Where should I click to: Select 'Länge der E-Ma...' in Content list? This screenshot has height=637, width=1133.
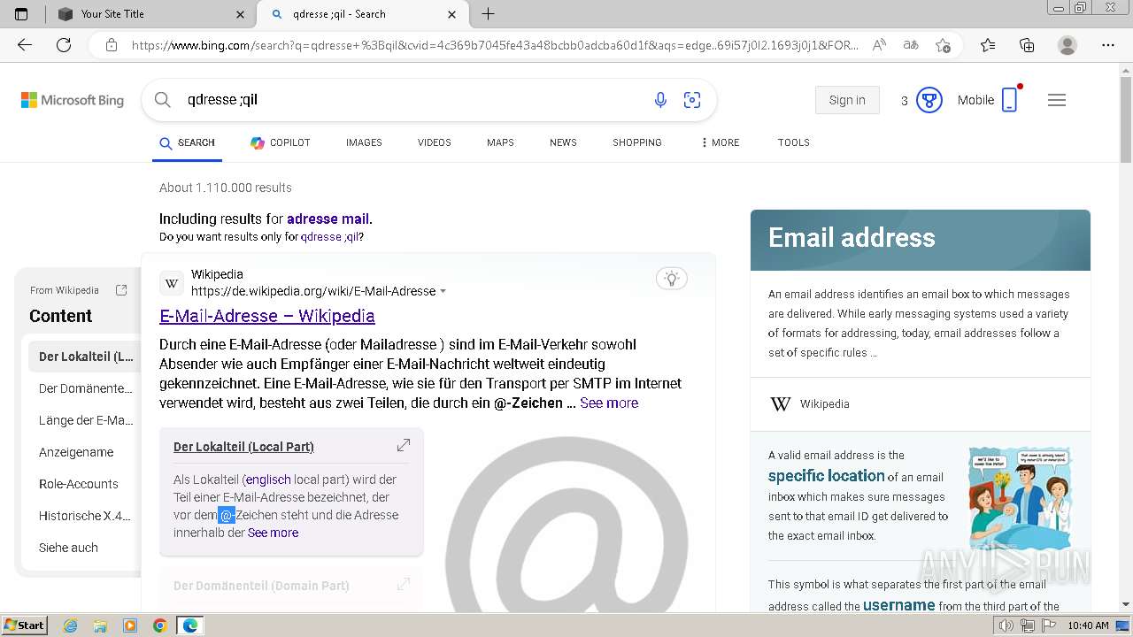coord(85,420)
